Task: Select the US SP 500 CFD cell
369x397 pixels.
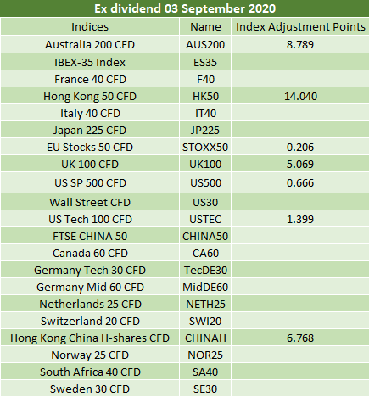Action: [90, 182]
